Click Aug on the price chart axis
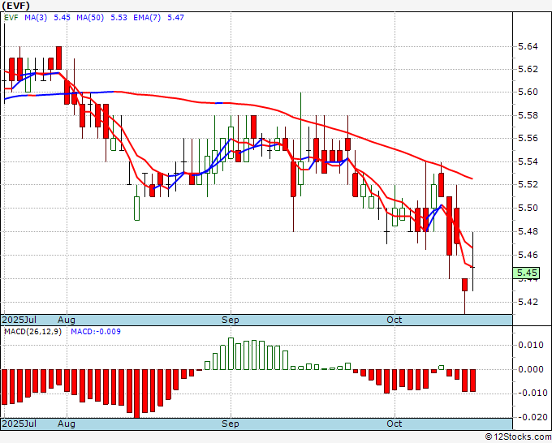 click(x=67, y=320)
